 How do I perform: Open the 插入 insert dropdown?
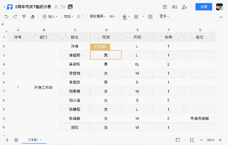point(50,16)
